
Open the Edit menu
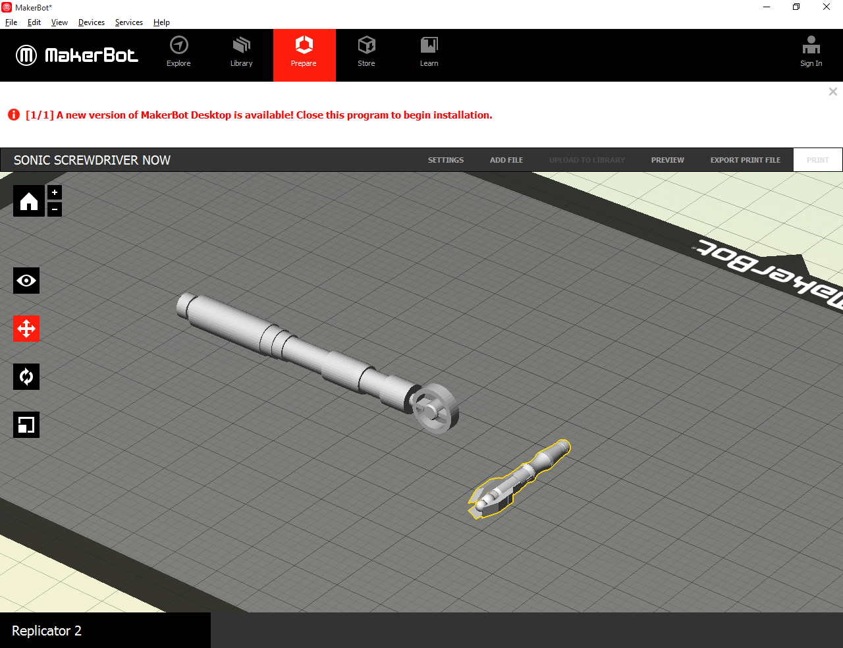[34, 22]
